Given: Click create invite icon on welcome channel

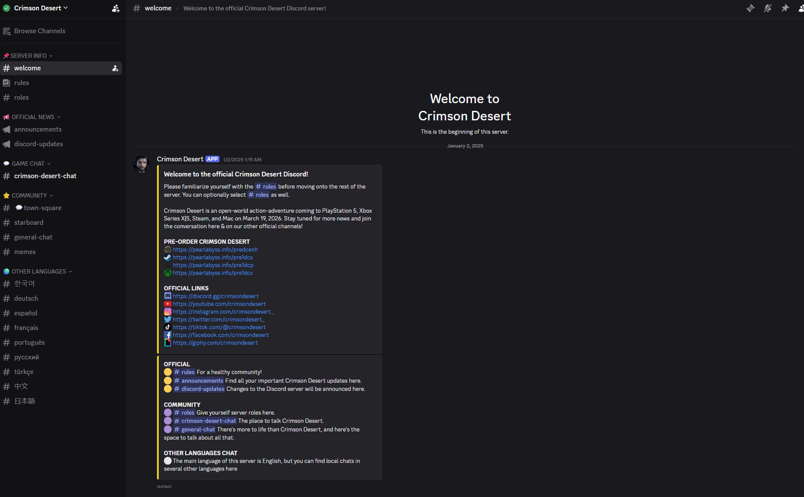Looking at the screenshot, I should 115,68.
